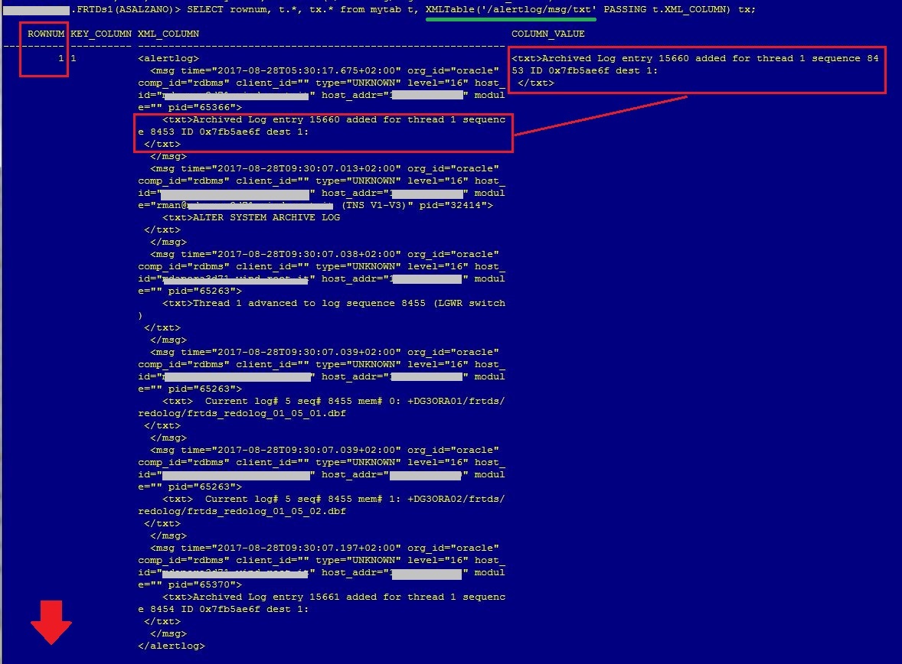Screen dimensions: 902x664
Task: Click the 'e 8454 ID 0x7fb5ae6f dest 1:' line
Action: (x=223, y=610)
